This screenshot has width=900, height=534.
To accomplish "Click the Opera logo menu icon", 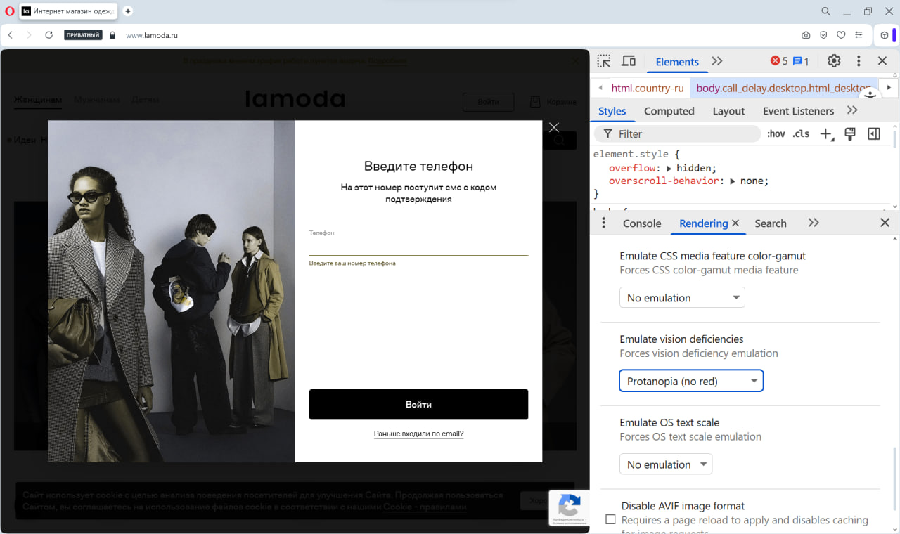I will click(x=9, y=11).
